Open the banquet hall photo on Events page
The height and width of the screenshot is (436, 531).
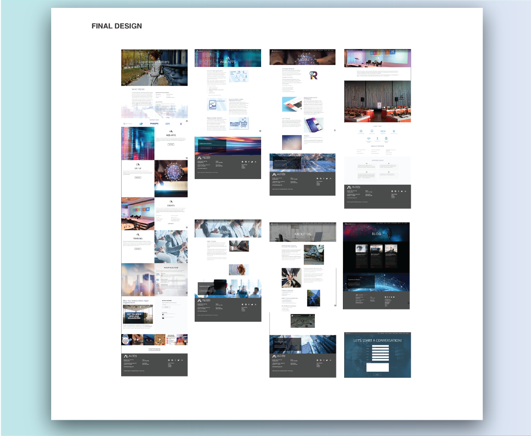click(377, 102)
